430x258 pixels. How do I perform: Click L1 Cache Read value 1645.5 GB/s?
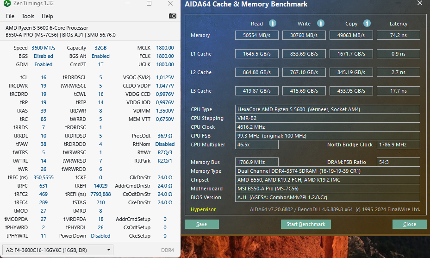click(x=257, y=54)
